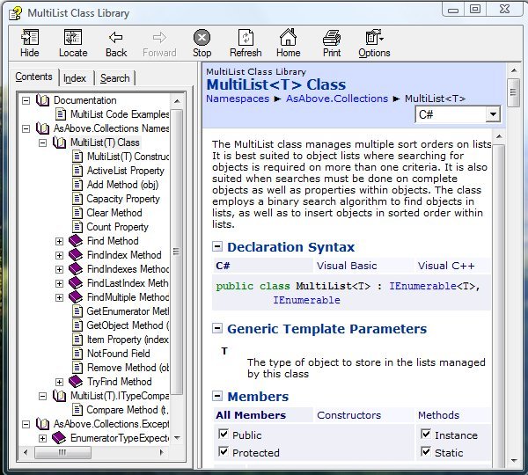Screen dimensions: 528x475
Task: Open the Namespaces breadcrumb link
Action: pos(238,99)
